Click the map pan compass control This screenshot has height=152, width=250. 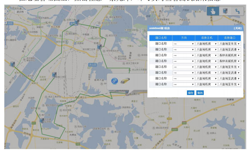(6, 11)
